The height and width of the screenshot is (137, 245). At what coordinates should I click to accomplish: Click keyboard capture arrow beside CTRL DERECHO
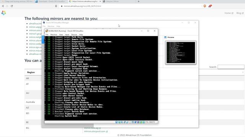pos(144,122)
